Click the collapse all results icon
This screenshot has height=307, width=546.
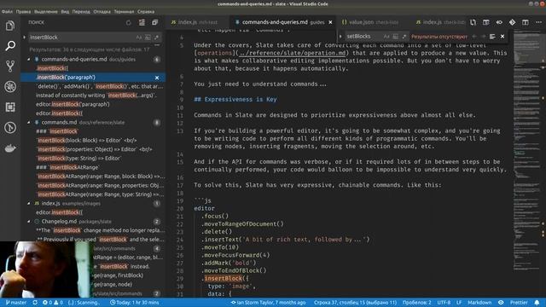[155, 23]
